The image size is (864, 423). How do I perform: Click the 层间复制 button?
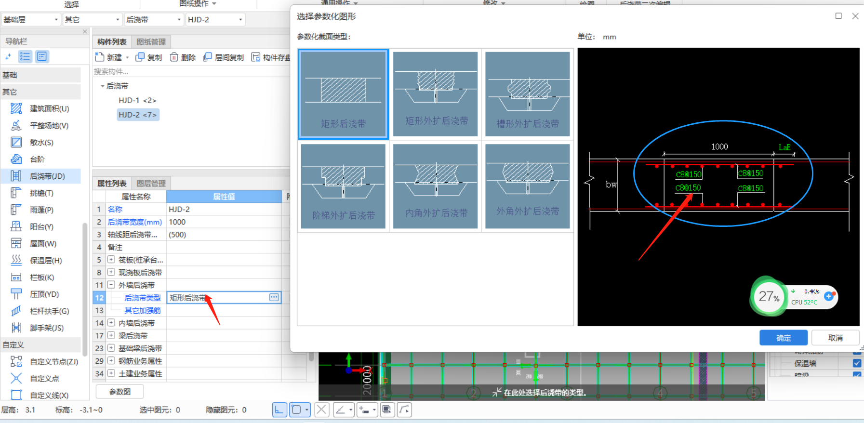click(x=224, y=57)
